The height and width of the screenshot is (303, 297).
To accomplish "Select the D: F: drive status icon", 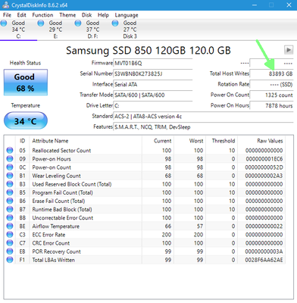I will [78, 23].
